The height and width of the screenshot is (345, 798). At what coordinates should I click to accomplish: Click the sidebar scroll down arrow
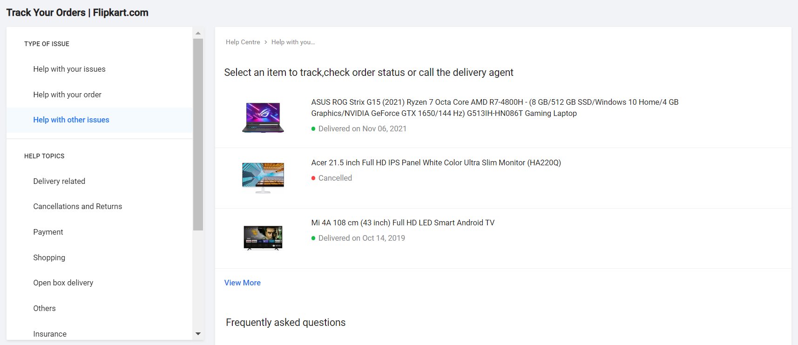click(x=198, y=334)
